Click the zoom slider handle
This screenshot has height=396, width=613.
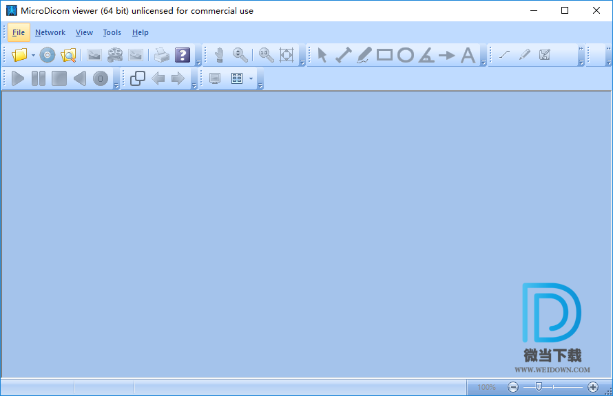click(539, 387)
